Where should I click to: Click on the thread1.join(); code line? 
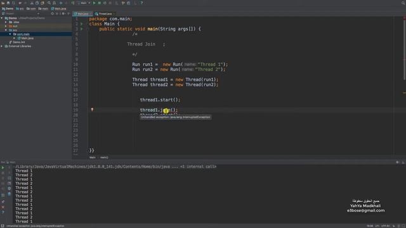point(159,110)
